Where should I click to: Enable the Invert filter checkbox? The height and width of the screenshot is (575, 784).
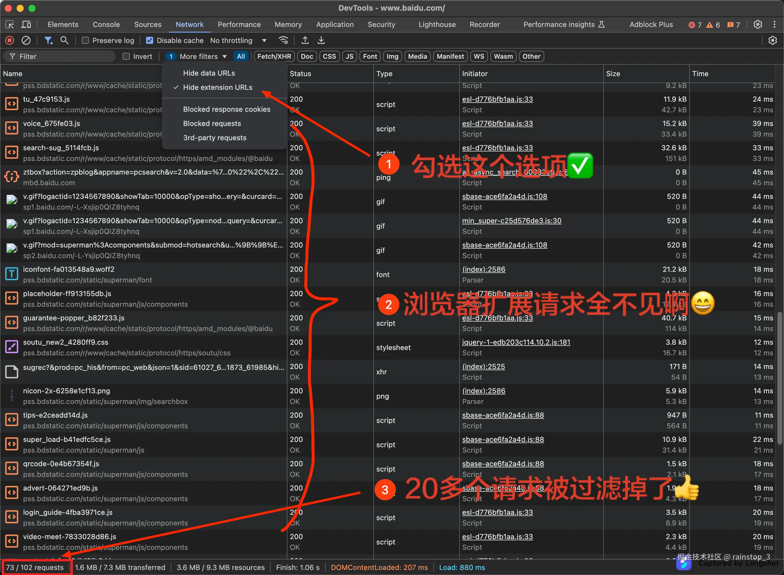pyautogui.click(x=126, y=56)
